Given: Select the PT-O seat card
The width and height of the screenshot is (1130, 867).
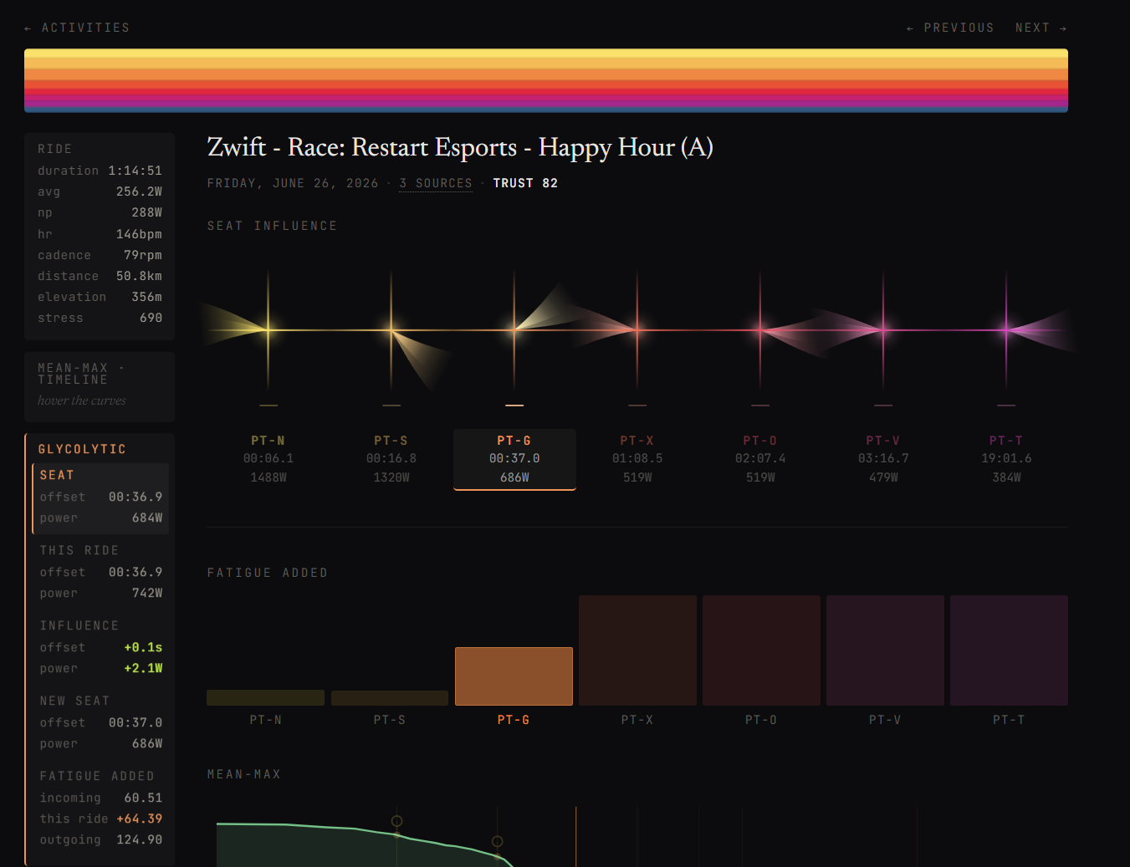Looking at the screenshot, I should click(x=760, y=459).
